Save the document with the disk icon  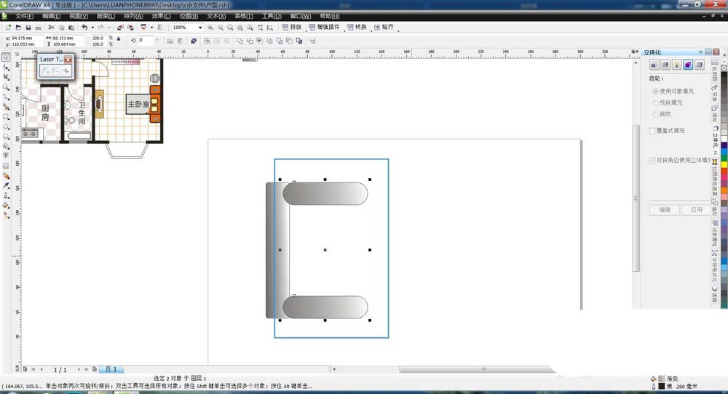pos(28,28)
